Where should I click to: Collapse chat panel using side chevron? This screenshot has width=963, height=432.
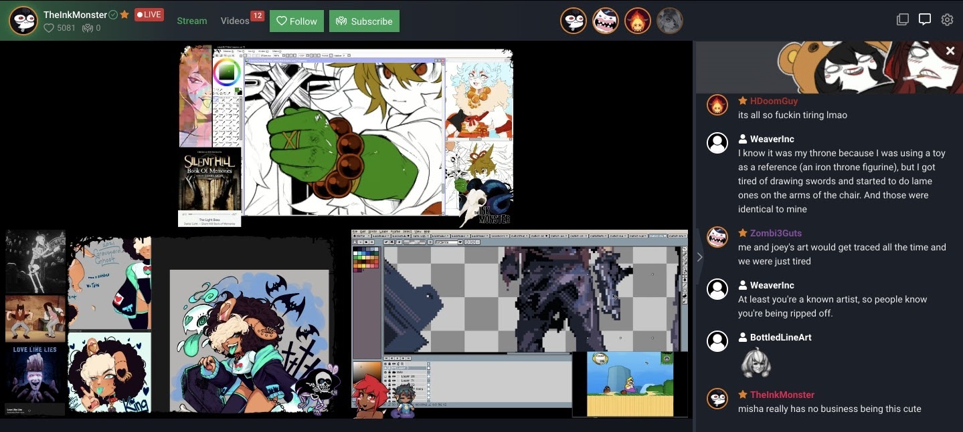point(700,256)
